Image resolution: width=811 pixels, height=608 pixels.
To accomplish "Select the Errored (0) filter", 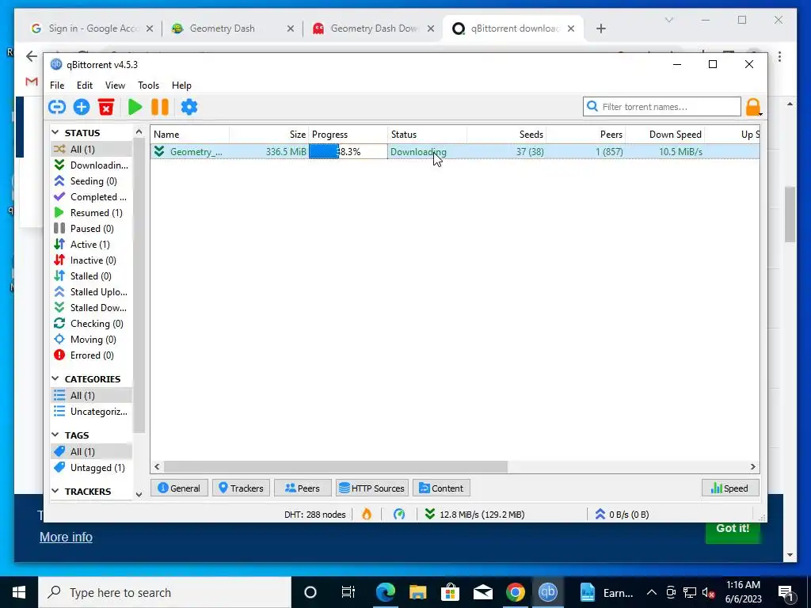I will pyautogui.click(x=91, y=355).
